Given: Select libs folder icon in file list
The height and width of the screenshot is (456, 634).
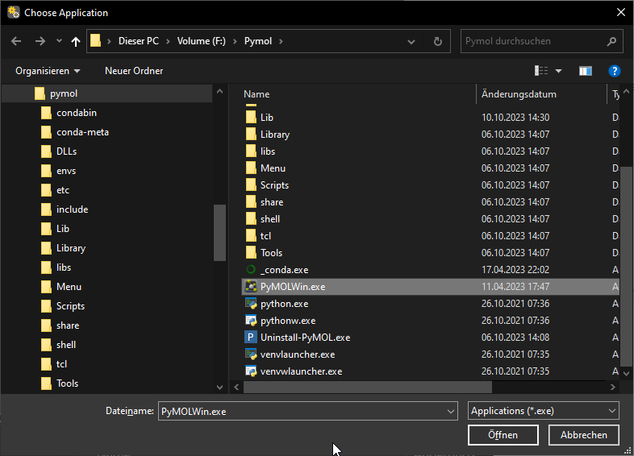Looking at the screenshot, I should [x=251, y=151].
